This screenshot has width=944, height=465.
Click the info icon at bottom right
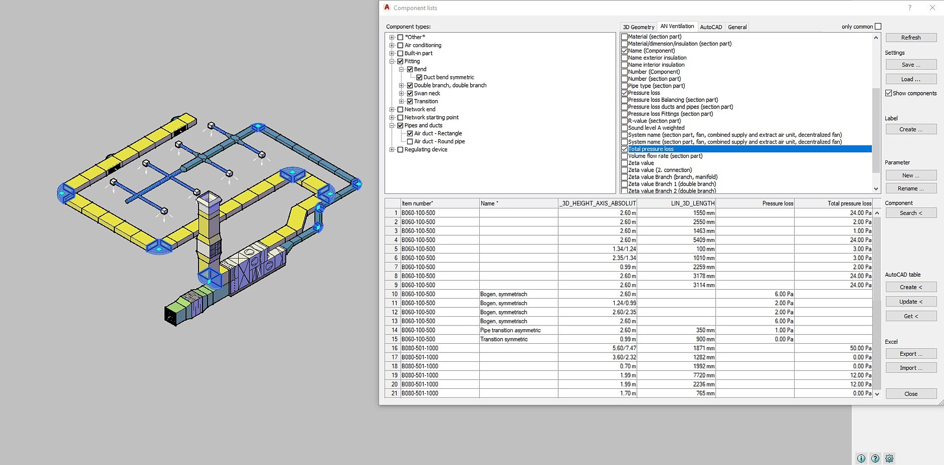click(862, 458)
